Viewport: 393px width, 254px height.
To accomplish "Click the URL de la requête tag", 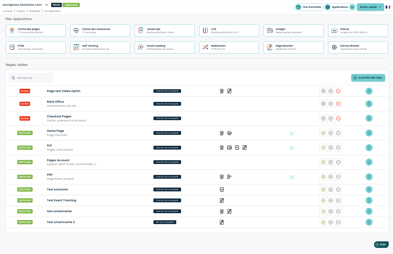I will coord(165,222).
